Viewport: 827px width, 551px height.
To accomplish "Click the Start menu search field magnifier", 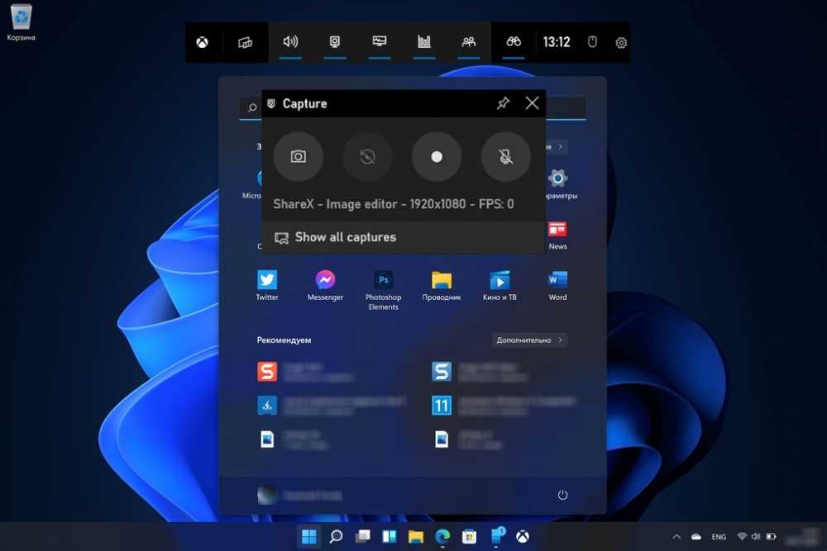I will click(252, 107).
